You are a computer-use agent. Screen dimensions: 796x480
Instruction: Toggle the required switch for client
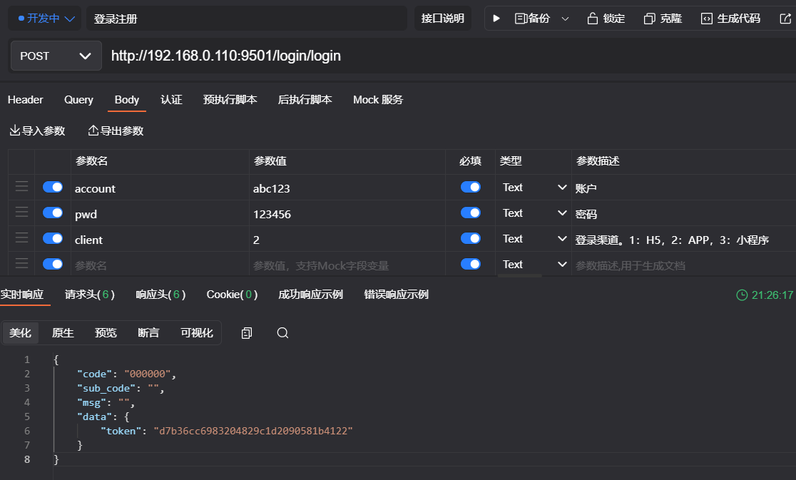[x=471, y=238]
